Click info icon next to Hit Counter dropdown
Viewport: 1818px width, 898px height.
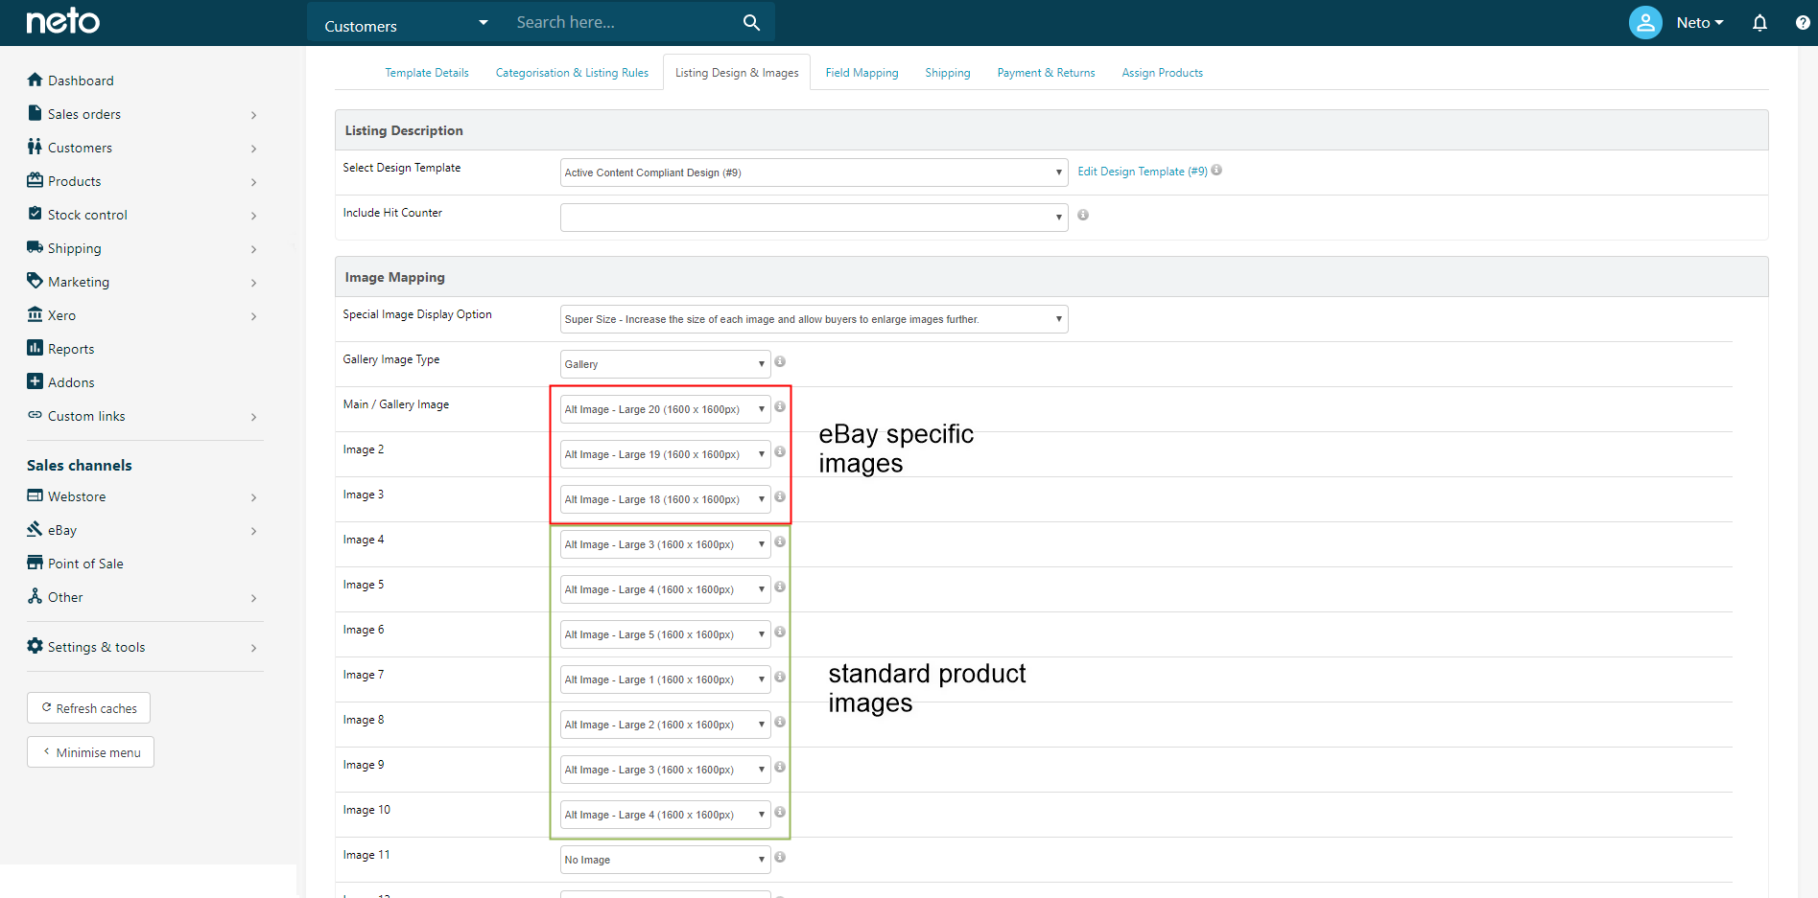pos(1083,215)
